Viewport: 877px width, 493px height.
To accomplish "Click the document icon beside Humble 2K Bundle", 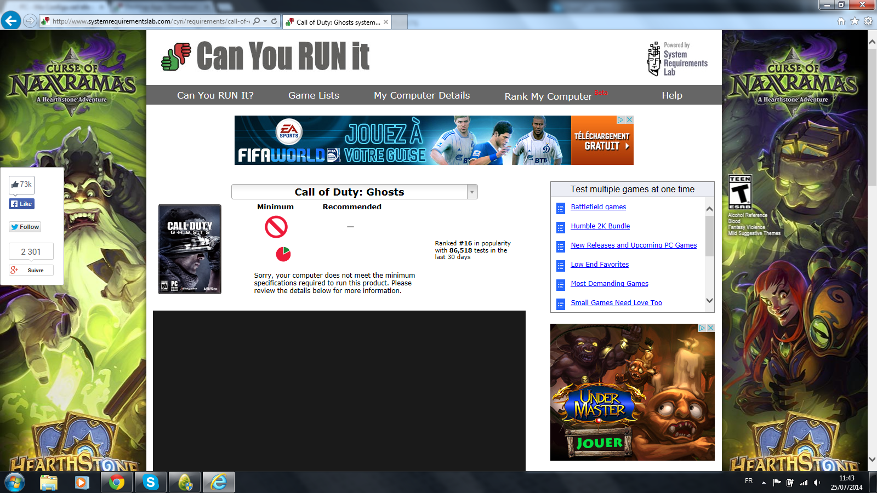I will 560,227.
